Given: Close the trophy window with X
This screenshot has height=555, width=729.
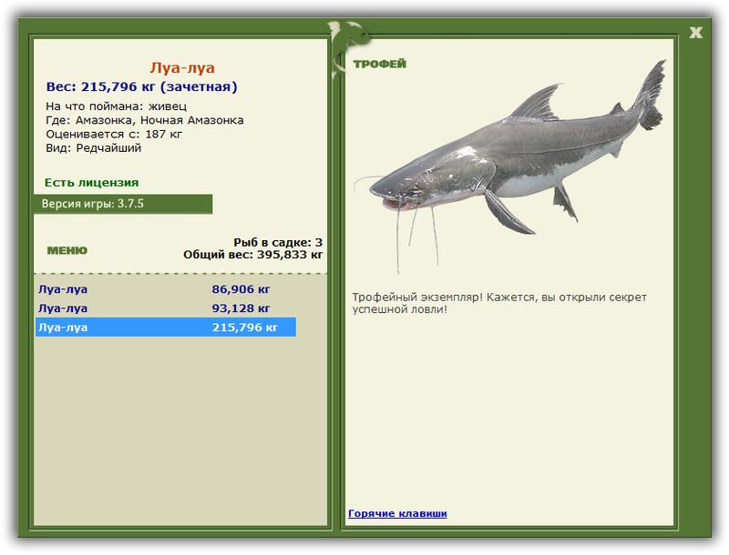Looking at the screenshot, I should pos(695,33).
